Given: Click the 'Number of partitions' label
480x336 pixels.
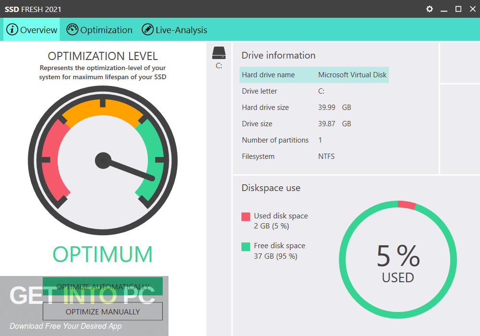Looking at the screenshot, I should click(275, 140).
